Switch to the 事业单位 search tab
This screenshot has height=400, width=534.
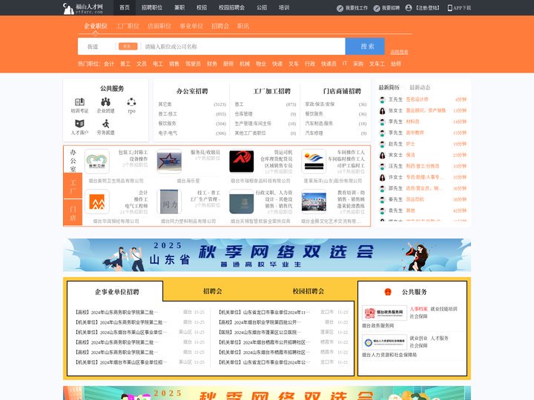(191, 26)
